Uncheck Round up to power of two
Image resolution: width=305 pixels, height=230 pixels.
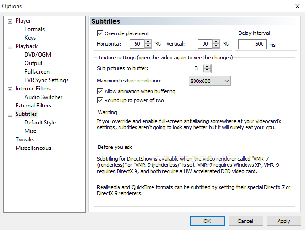click(x=100, y=100)
